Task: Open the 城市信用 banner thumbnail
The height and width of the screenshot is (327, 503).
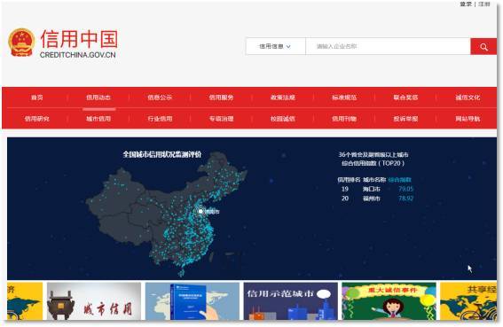Action: 94,301
